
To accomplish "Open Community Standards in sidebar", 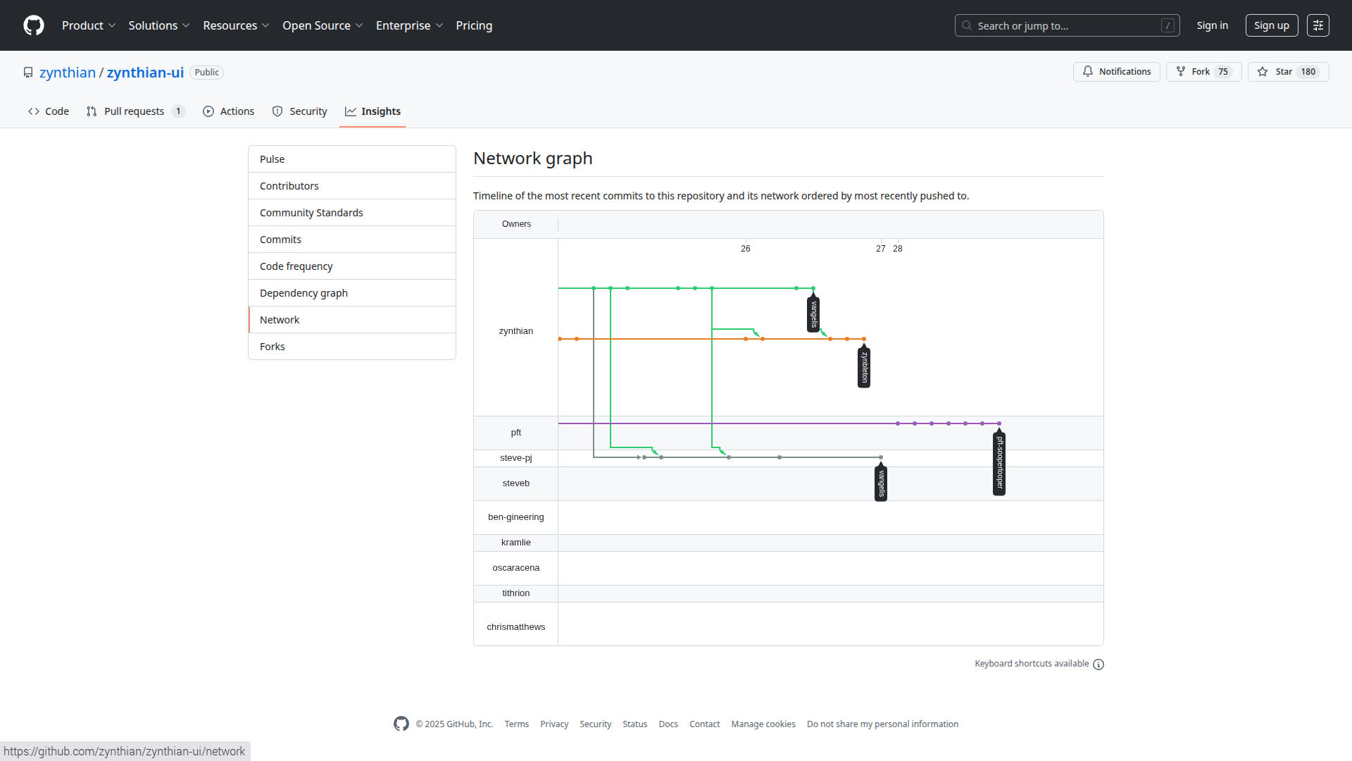I will [352, 213].
